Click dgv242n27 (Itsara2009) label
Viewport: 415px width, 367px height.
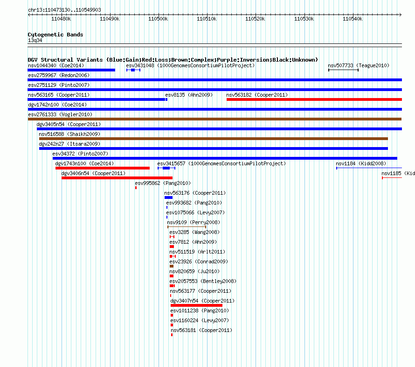pos(69,144)
